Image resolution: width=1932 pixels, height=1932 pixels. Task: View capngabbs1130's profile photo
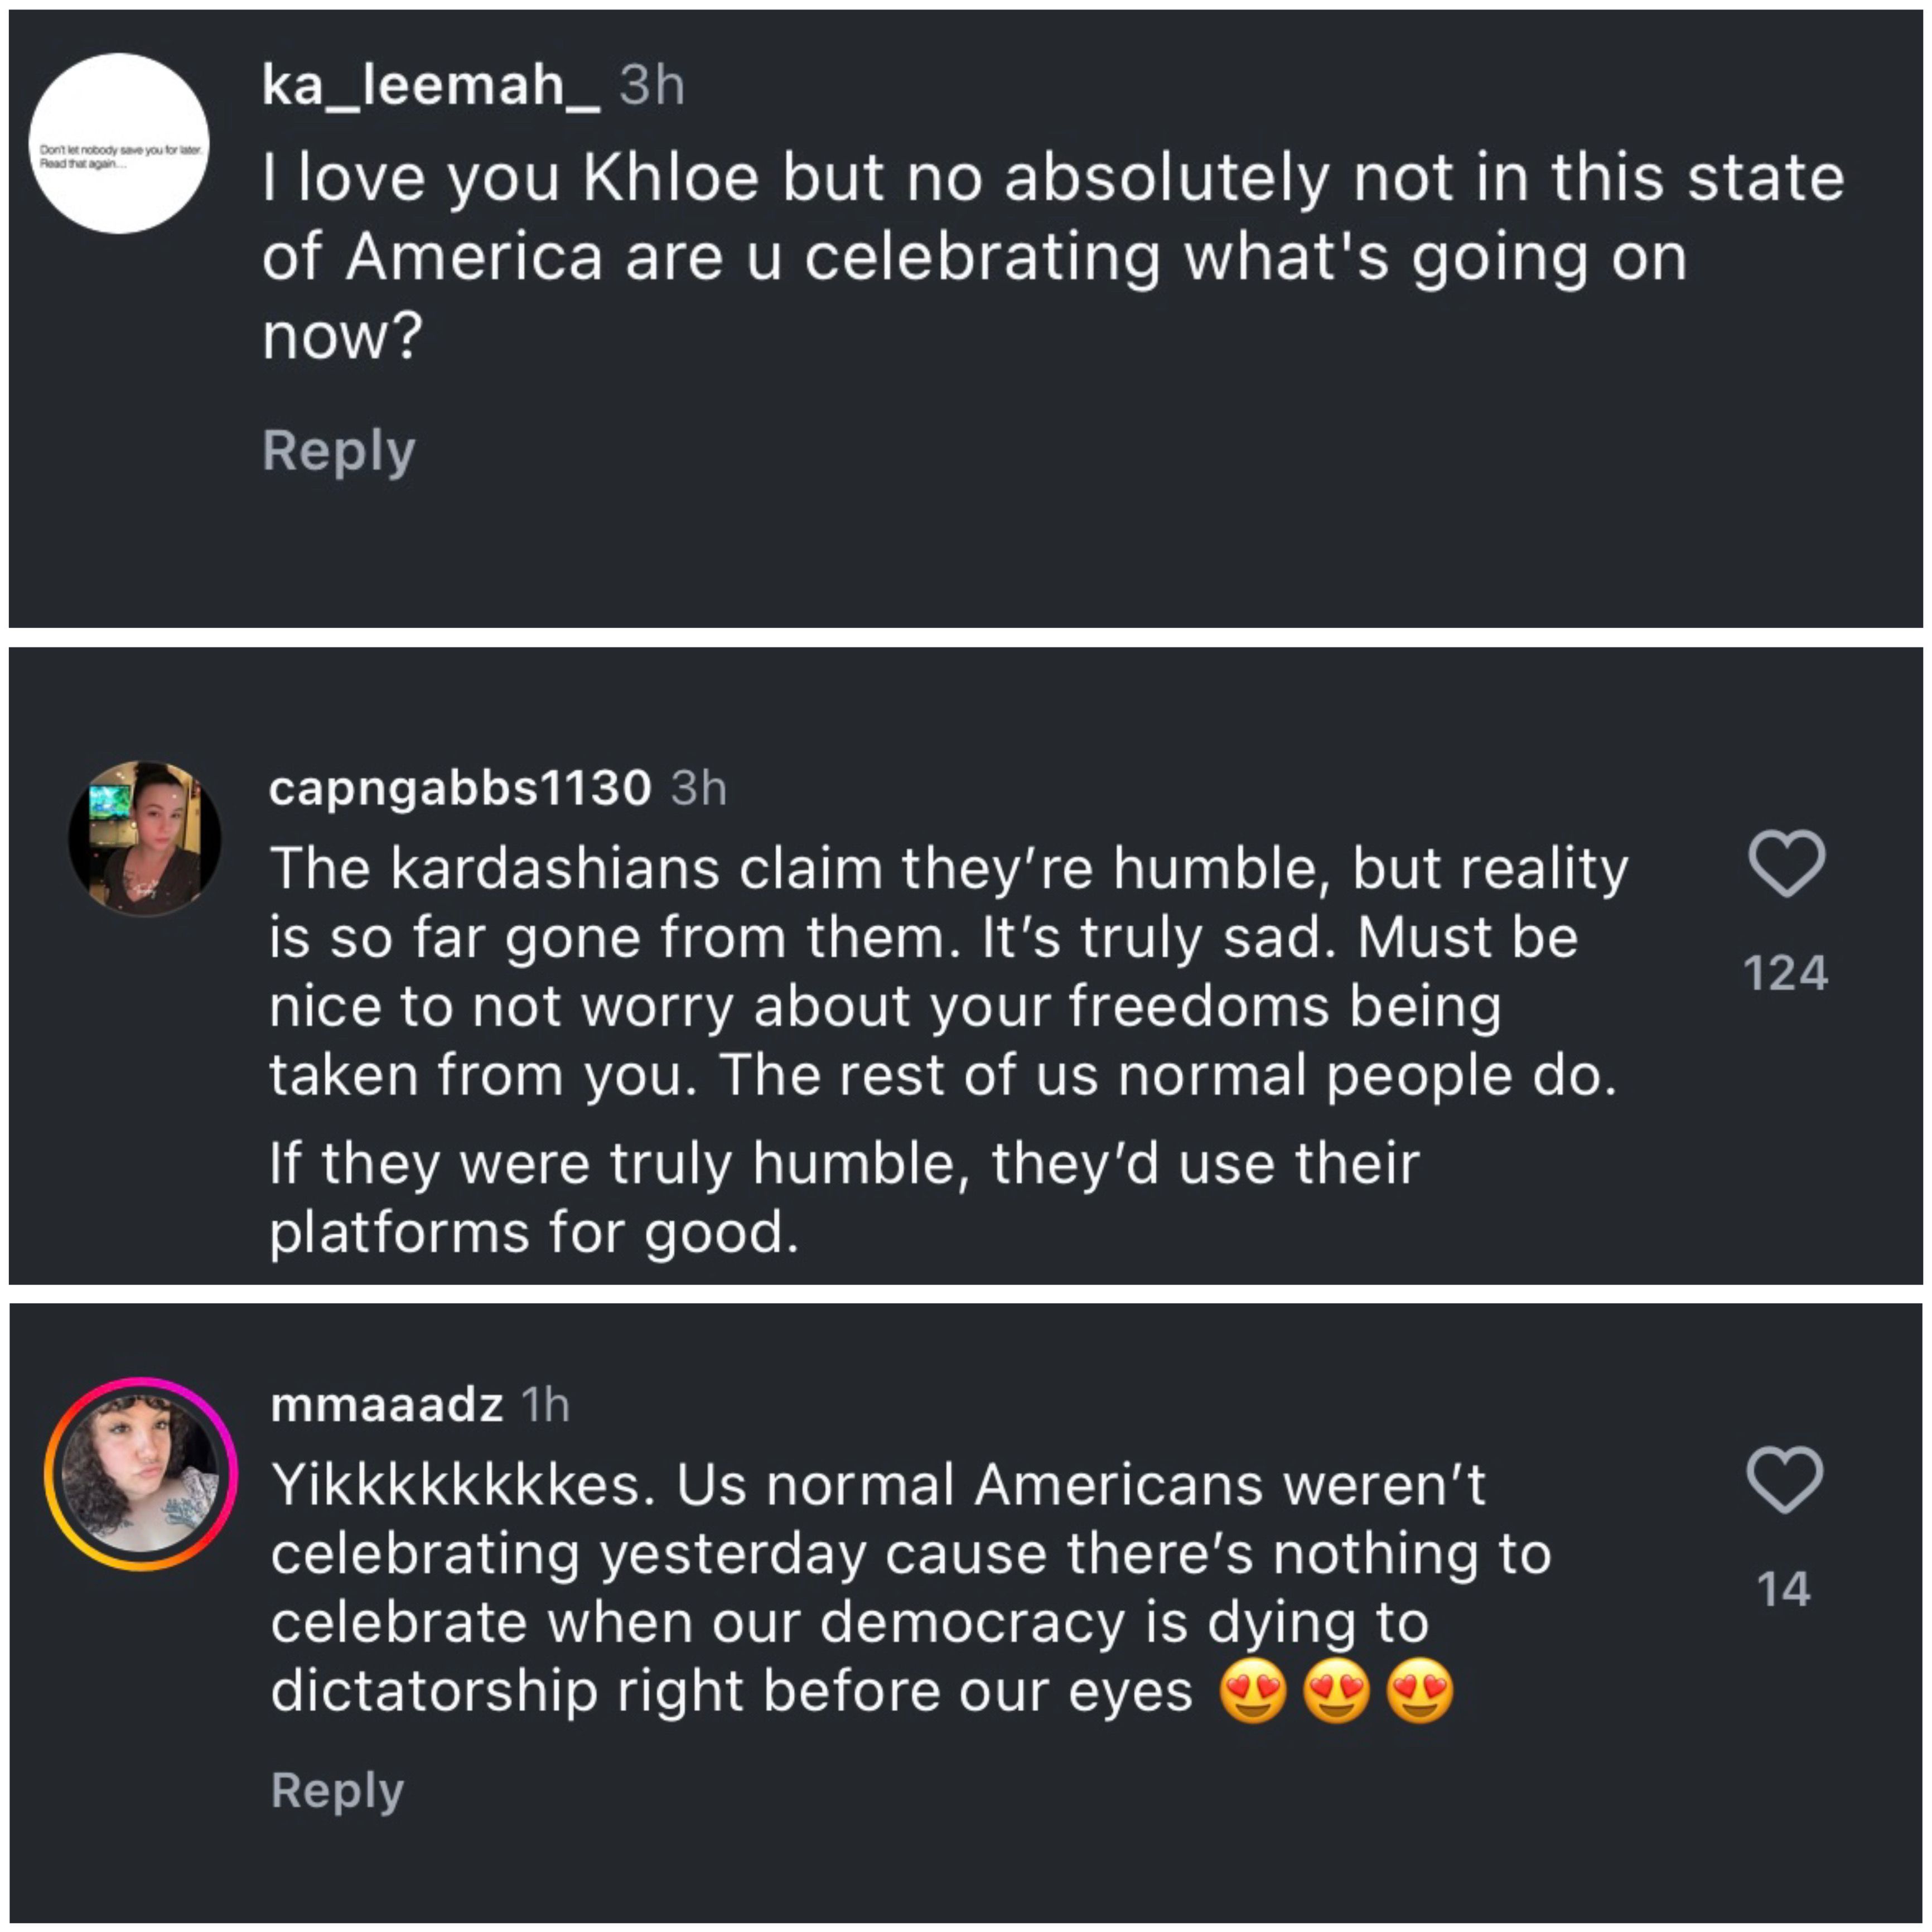click(145, 838)
